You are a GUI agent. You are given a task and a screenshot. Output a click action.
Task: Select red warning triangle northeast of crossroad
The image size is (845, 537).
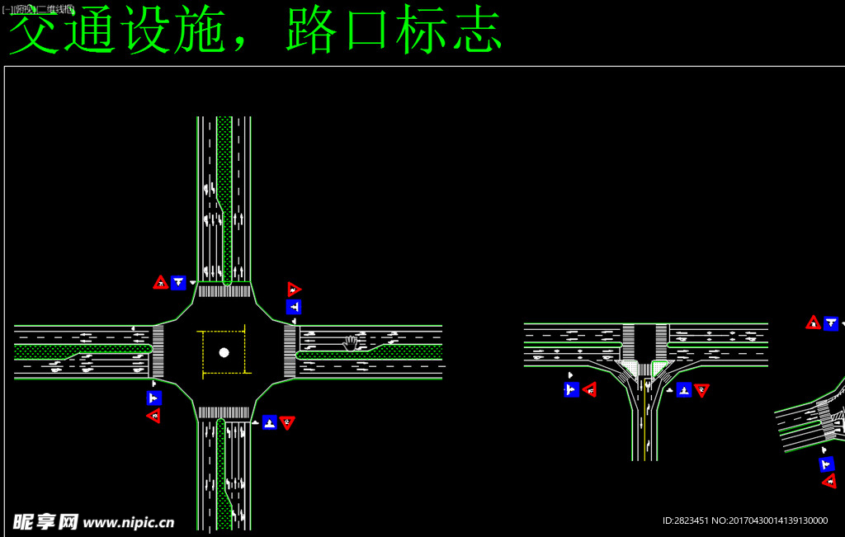click(x=294, y=290)
